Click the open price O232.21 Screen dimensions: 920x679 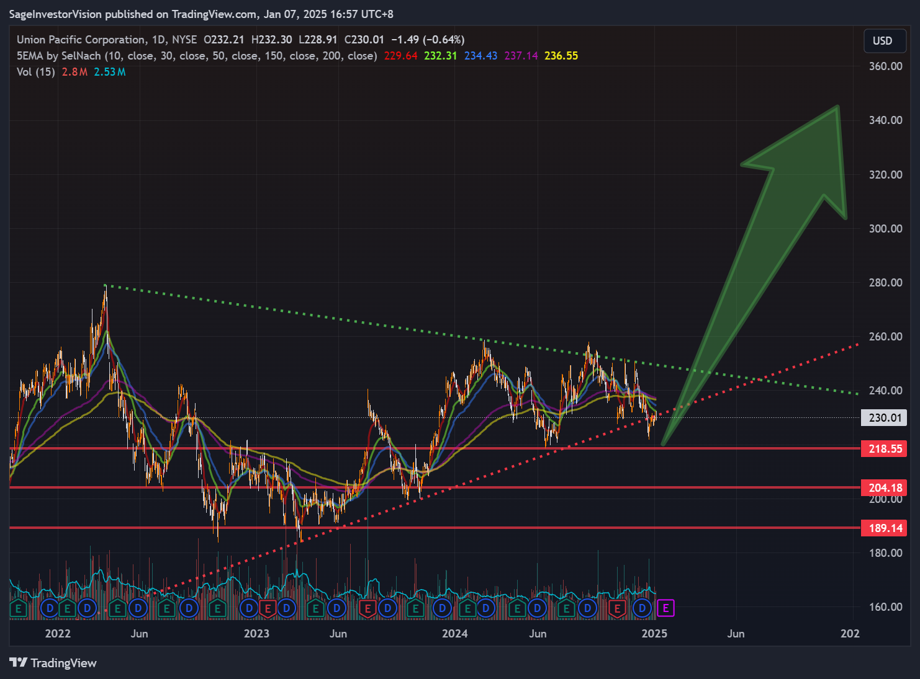coord(224,40)
